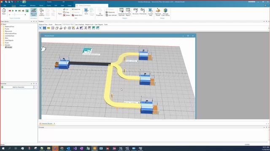Click Optimize Model

[158, 12]
